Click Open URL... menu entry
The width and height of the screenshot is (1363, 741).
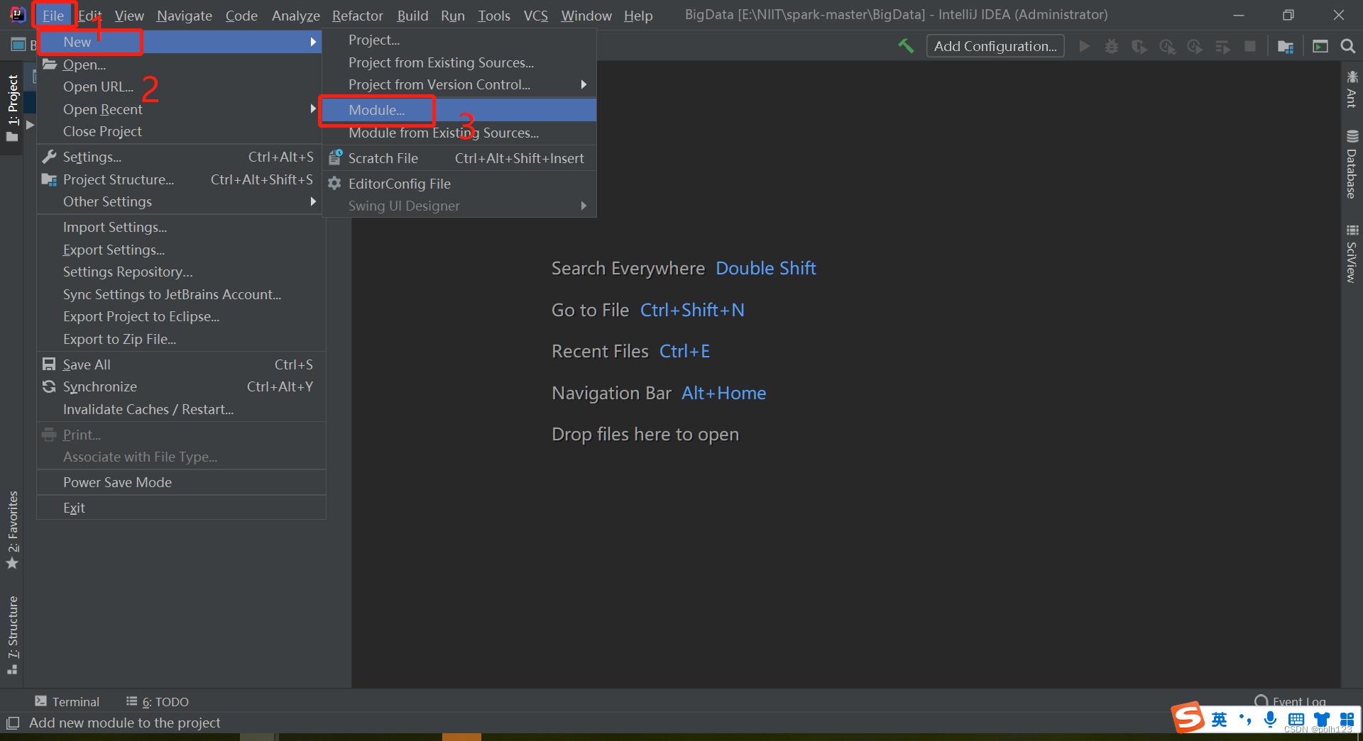pos(181,87)
